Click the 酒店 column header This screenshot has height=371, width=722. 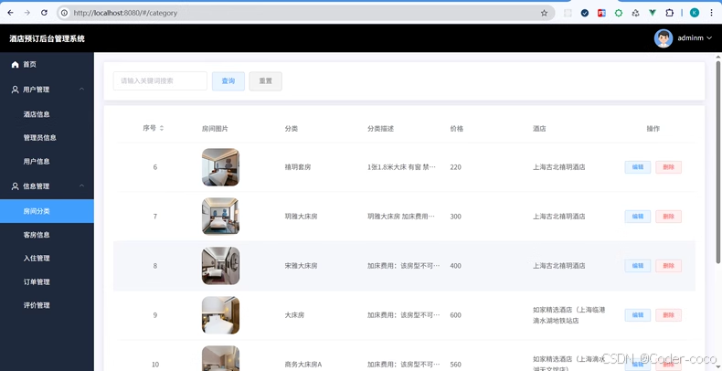[539, 129]
